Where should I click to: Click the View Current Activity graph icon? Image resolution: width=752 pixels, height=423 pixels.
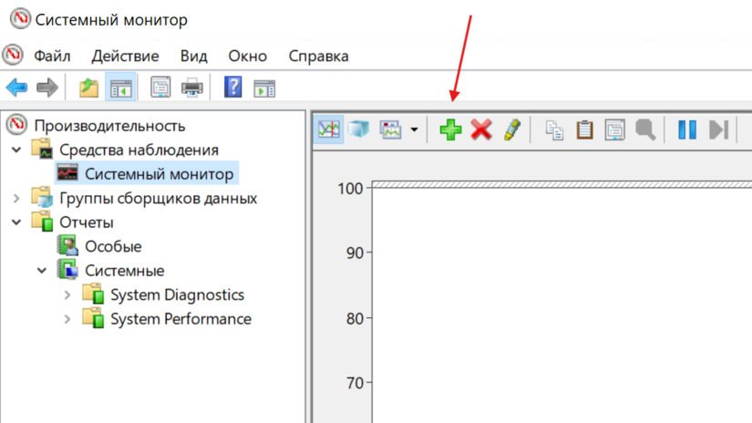(x=329, y=130)
